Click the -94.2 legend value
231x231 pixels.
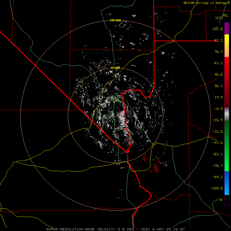[217, 177]
